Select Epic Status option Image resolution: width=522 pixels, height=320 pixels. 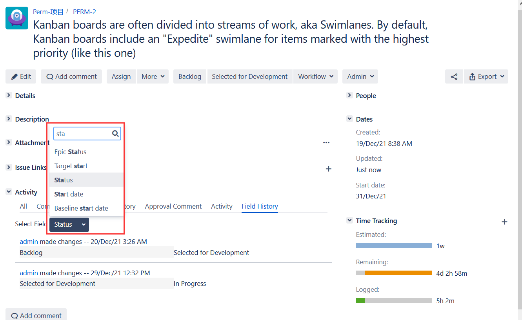point(86,152)
